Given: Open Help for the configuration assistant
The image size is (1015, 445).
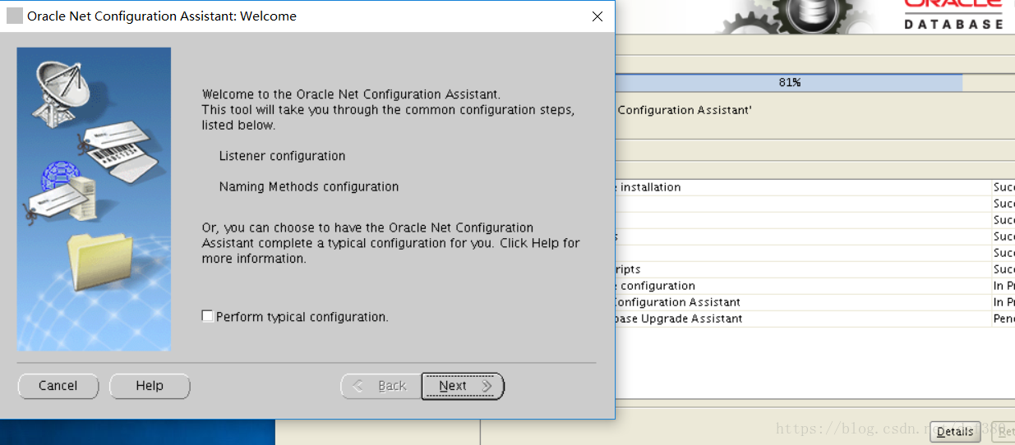Looking at the screenshot, I should (150, 386).
